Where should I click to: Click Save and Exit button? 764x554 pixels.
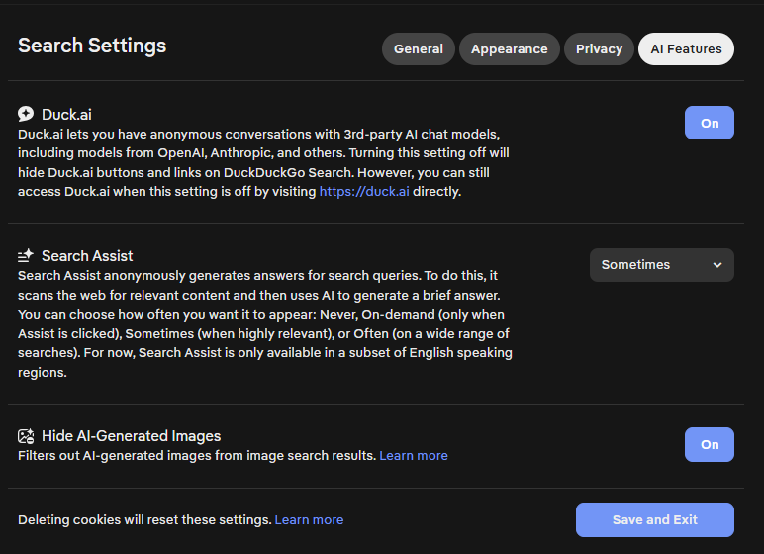pyautogui.click(x=655, y=520)
